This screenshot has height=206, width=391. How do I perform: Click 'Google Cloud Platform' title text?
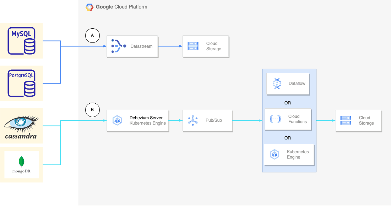121,7
